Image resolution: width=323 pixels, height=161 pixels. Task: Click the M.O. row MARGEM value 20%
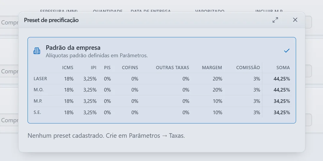[x=217, y=90]
